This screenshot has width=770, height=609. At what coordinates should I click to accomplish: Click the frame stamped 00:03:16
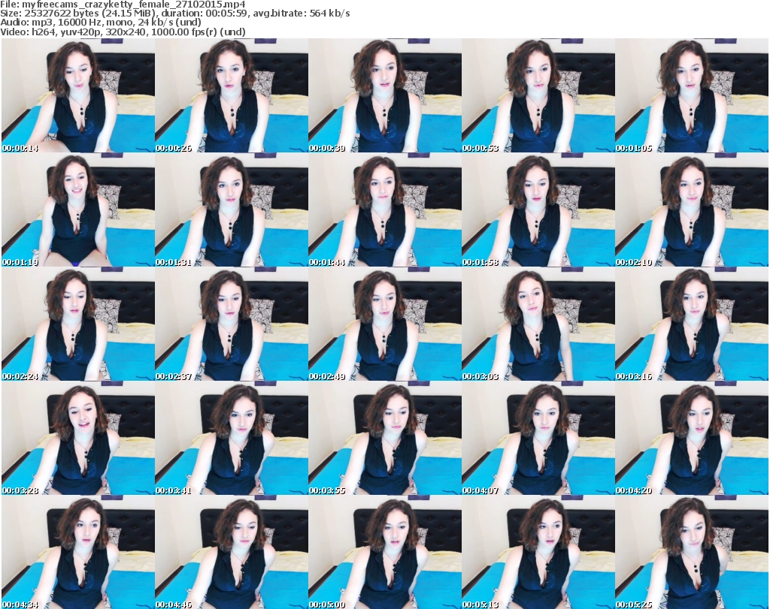pyautogui.click(x=692, y=324)
